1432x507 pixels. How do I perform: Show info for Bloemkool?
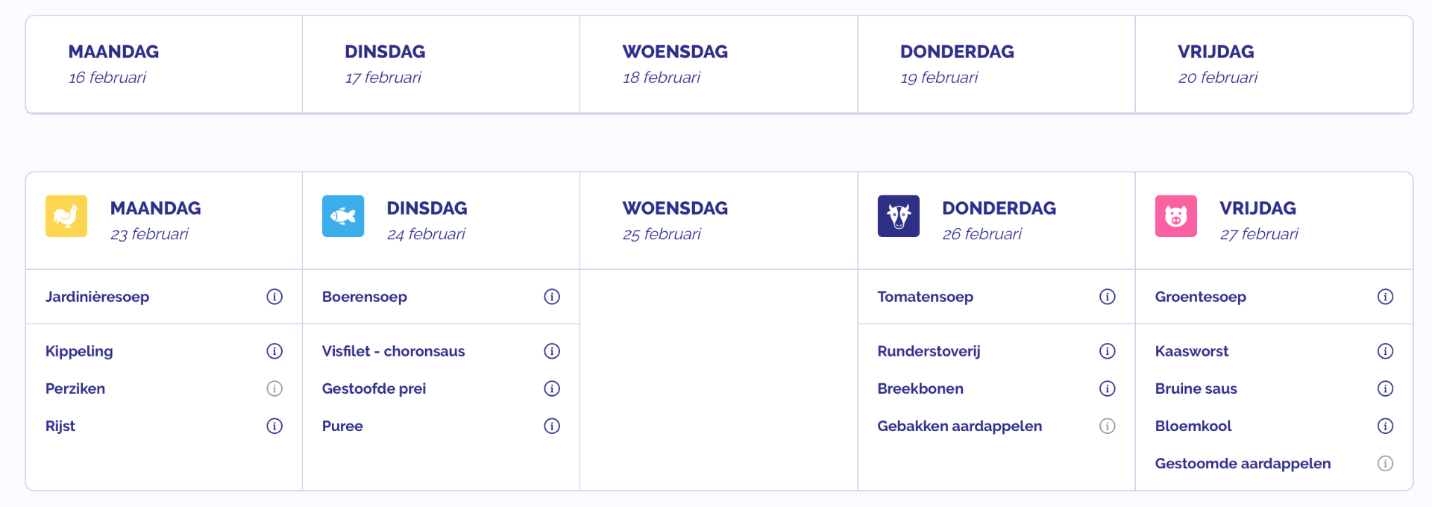tap(1385, 426)
